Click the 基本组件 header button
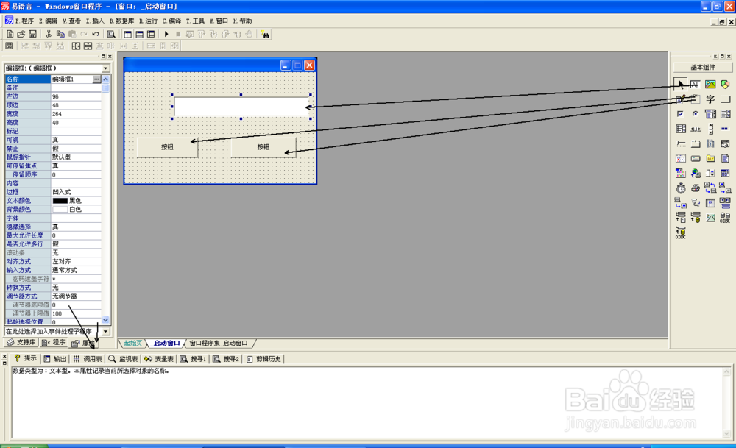Image resolution: width=736 pixels, height=448 pixels. click(702, 68)
